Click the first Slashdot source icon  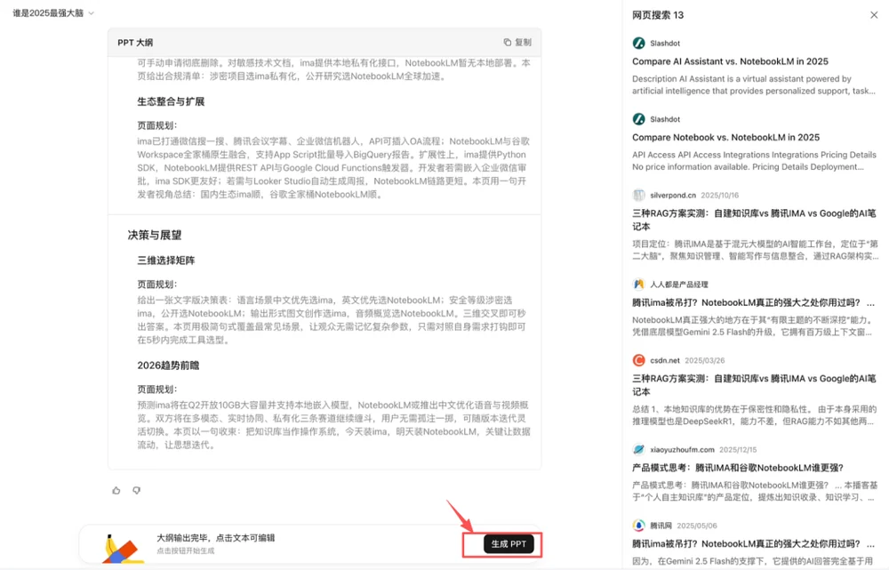[638, 43]
